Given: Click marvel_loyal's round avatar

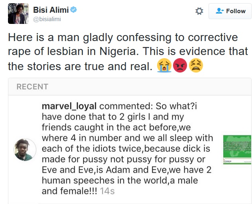Looking at the screenshot, I should [x=25, y=150].
